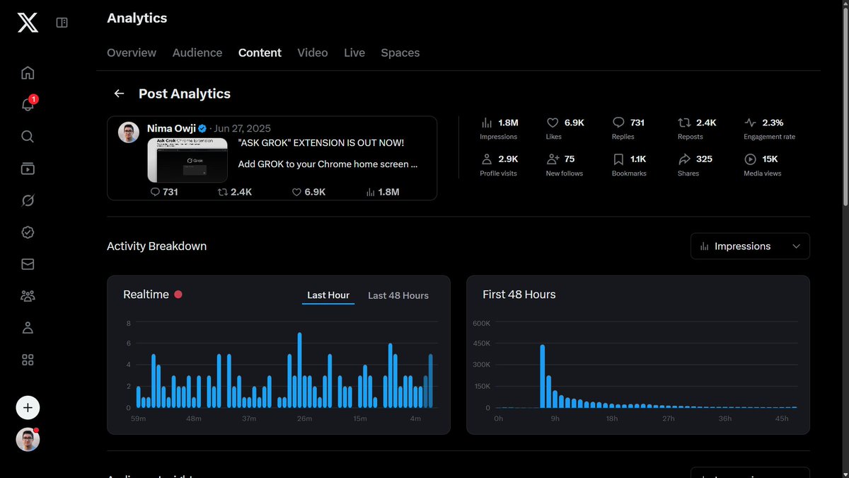The width and height of the screenshot is (849, 478).
Task: Click the Media views play icon
Action: click(x=750, y=159)
